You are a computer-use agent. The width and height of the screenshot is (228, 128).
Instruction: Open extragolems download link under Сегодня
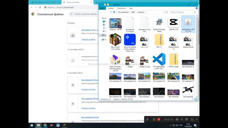coord(90,30)
